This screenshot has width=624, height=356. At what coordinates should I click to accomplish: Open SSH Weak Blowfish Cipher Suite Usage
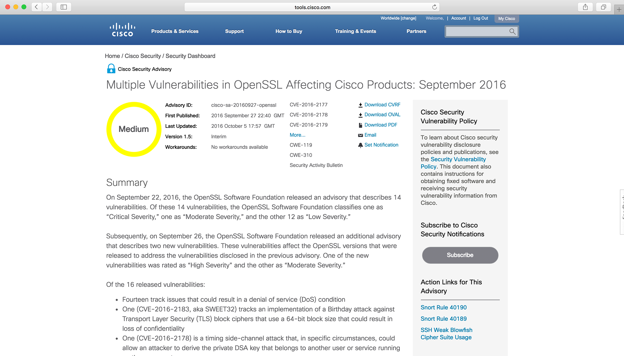pyautogui.click(x=447, y=334)
